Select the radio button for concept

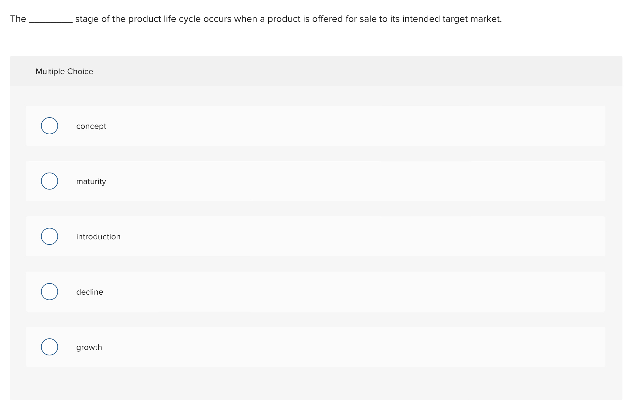click(x=49, y=126)
